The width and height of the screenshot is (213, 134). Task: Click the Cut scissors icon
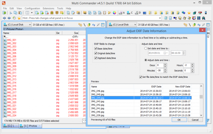pyautogui.click(x=11, y=13)
